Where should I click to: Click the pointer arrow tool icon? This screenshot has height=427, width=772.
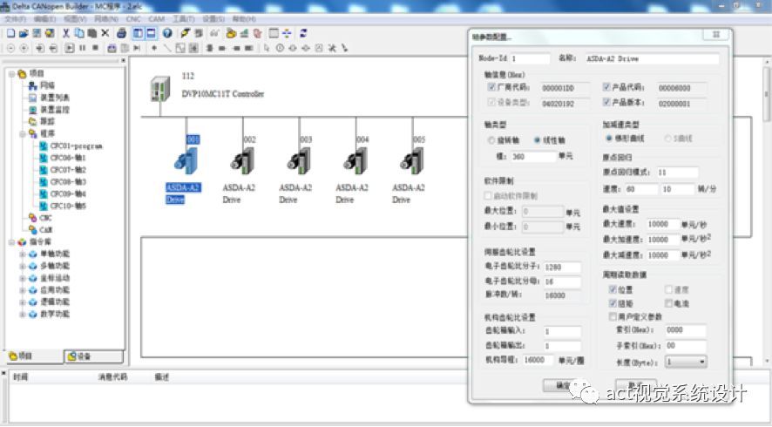point(267,48)
